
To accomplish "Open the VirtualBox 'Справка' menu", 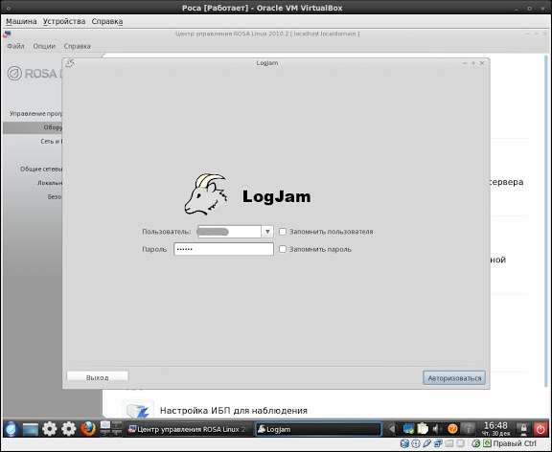I will pos(107,21).
